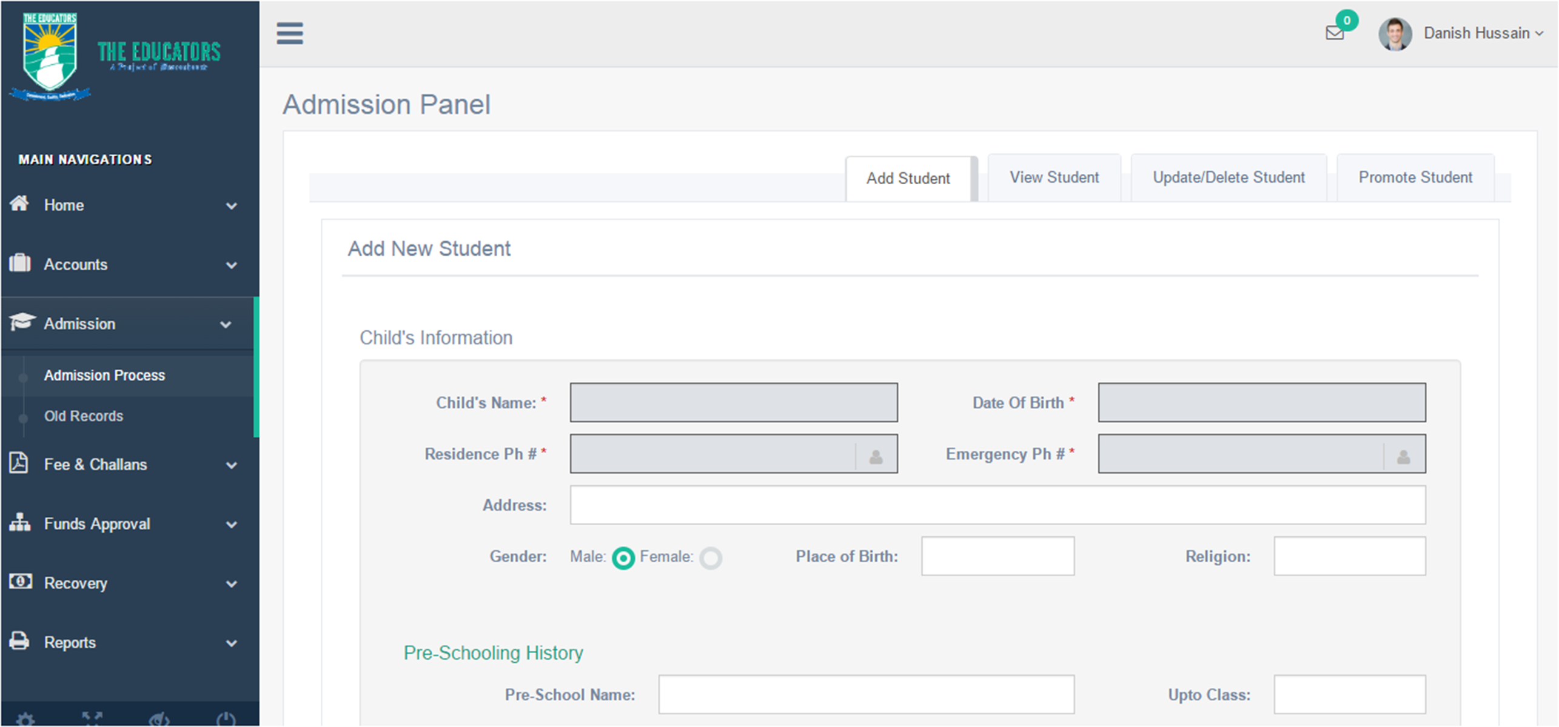Click the Reports printer icon
This screenshot has height=727, width=1559.
[x=19, y=640]
